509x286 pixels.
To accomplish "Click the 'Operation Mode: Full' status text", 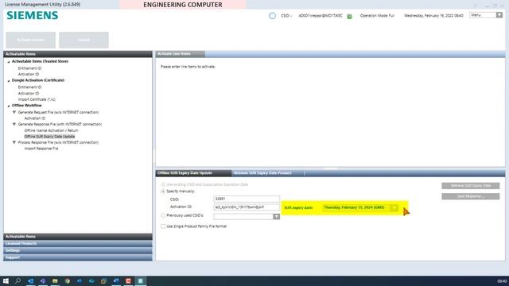I will [377, 16].
